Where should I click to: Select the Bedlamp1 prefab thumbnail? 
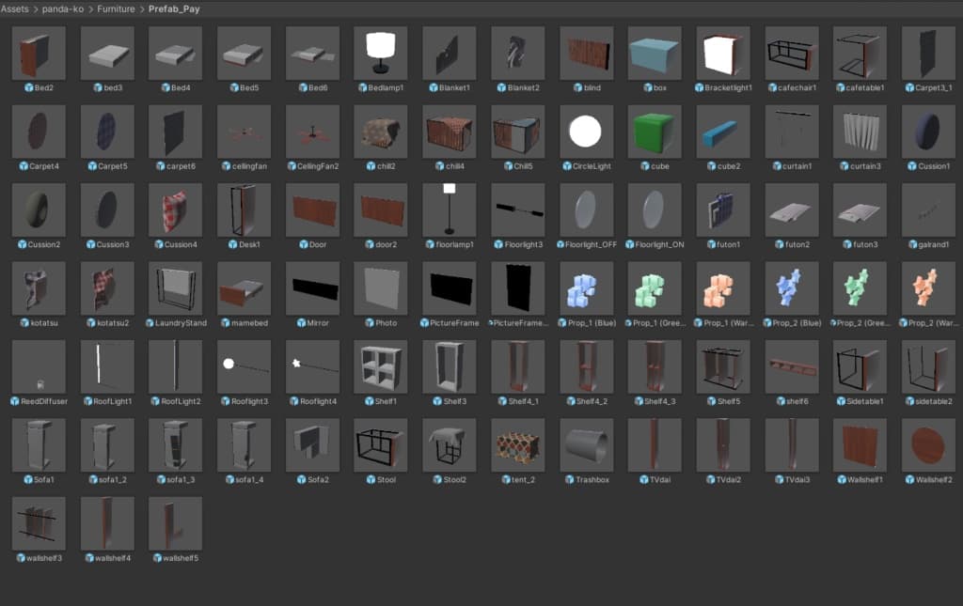380,53
